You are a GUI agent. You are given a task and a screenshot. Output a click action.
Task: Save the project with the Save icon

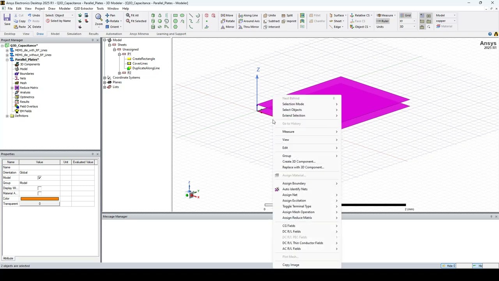click(x=7, y=20)
